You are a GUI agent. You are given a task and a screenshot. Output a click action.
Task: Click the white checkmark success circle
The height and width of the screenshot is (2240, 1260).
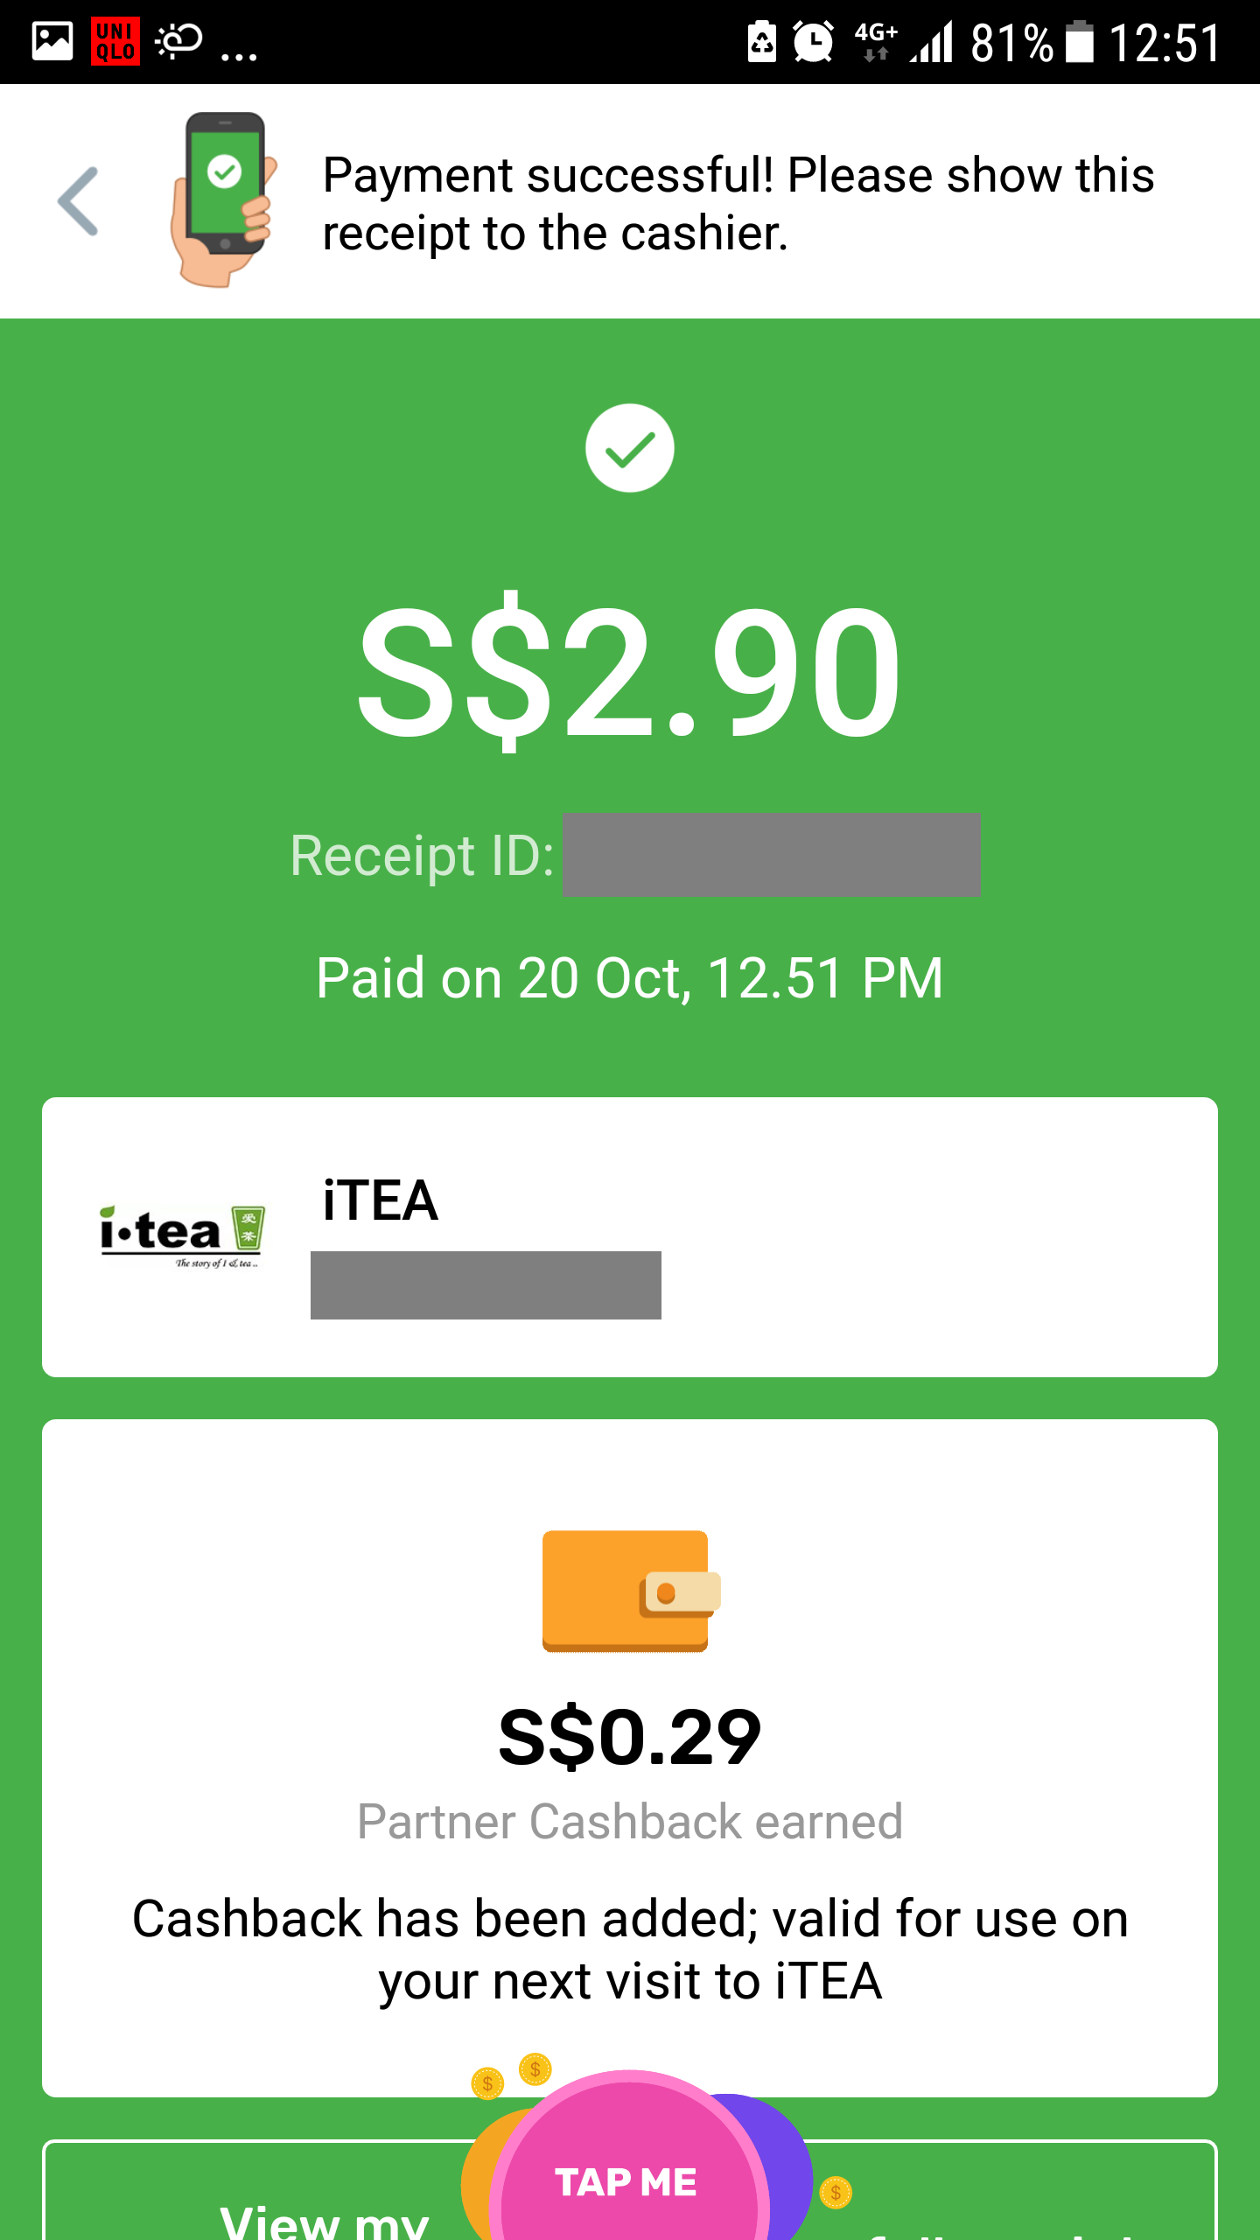tap(629, 448)
